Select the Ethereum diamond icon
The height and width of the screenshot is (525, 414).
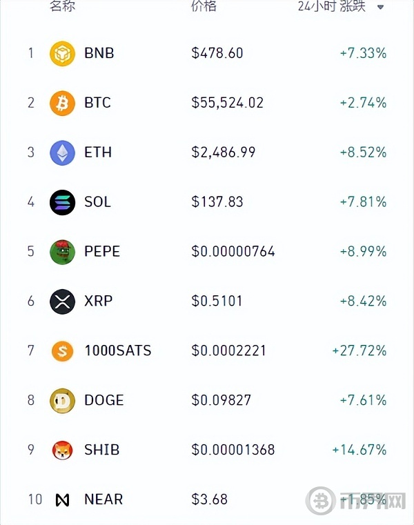click(62, 152)
